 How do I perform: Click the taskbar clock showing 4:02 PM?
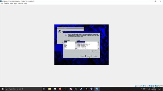tap(154, 89)
